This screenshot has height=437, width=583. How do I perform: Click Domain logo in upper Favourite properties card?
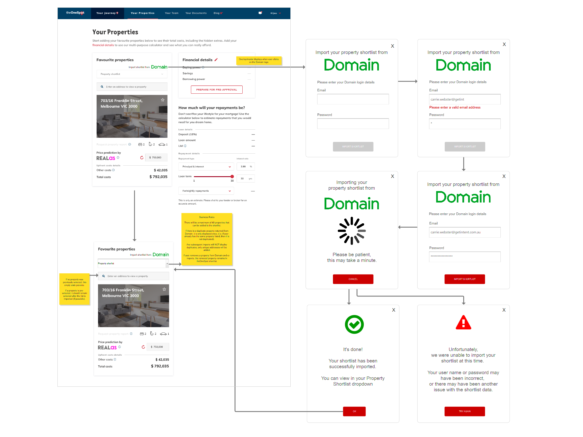(x=159, y=67)
